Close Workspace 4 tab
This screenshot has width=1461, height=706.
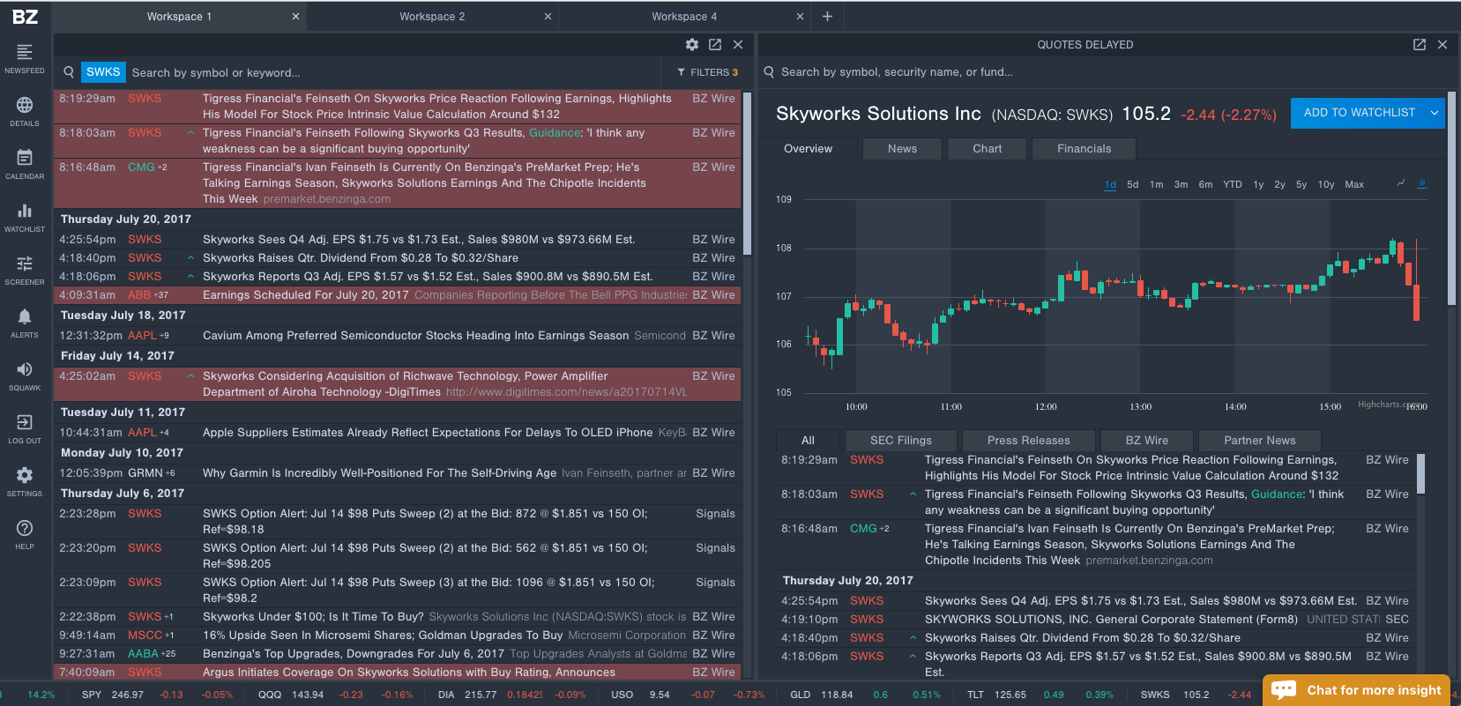pos(800,16)
